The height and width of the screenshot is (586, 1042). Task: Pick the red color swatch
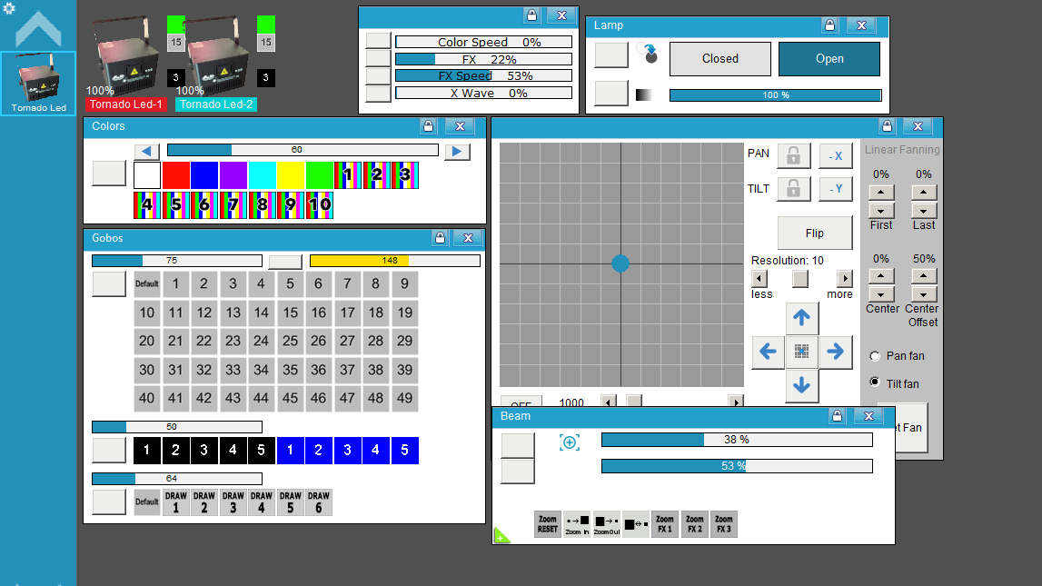(x=175, y=175)
